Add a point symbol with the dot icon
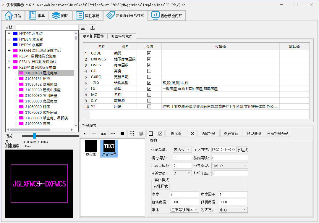319x223 pixels. point(85,134)
